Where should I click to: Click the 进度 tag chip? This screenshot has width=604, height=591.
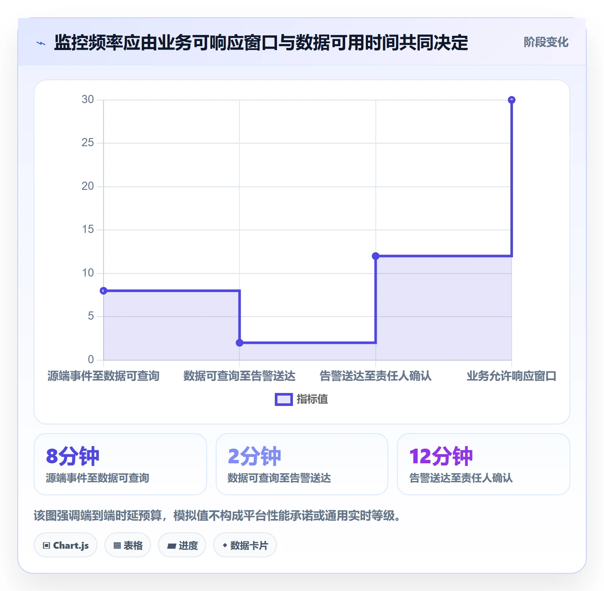[182, 545]
